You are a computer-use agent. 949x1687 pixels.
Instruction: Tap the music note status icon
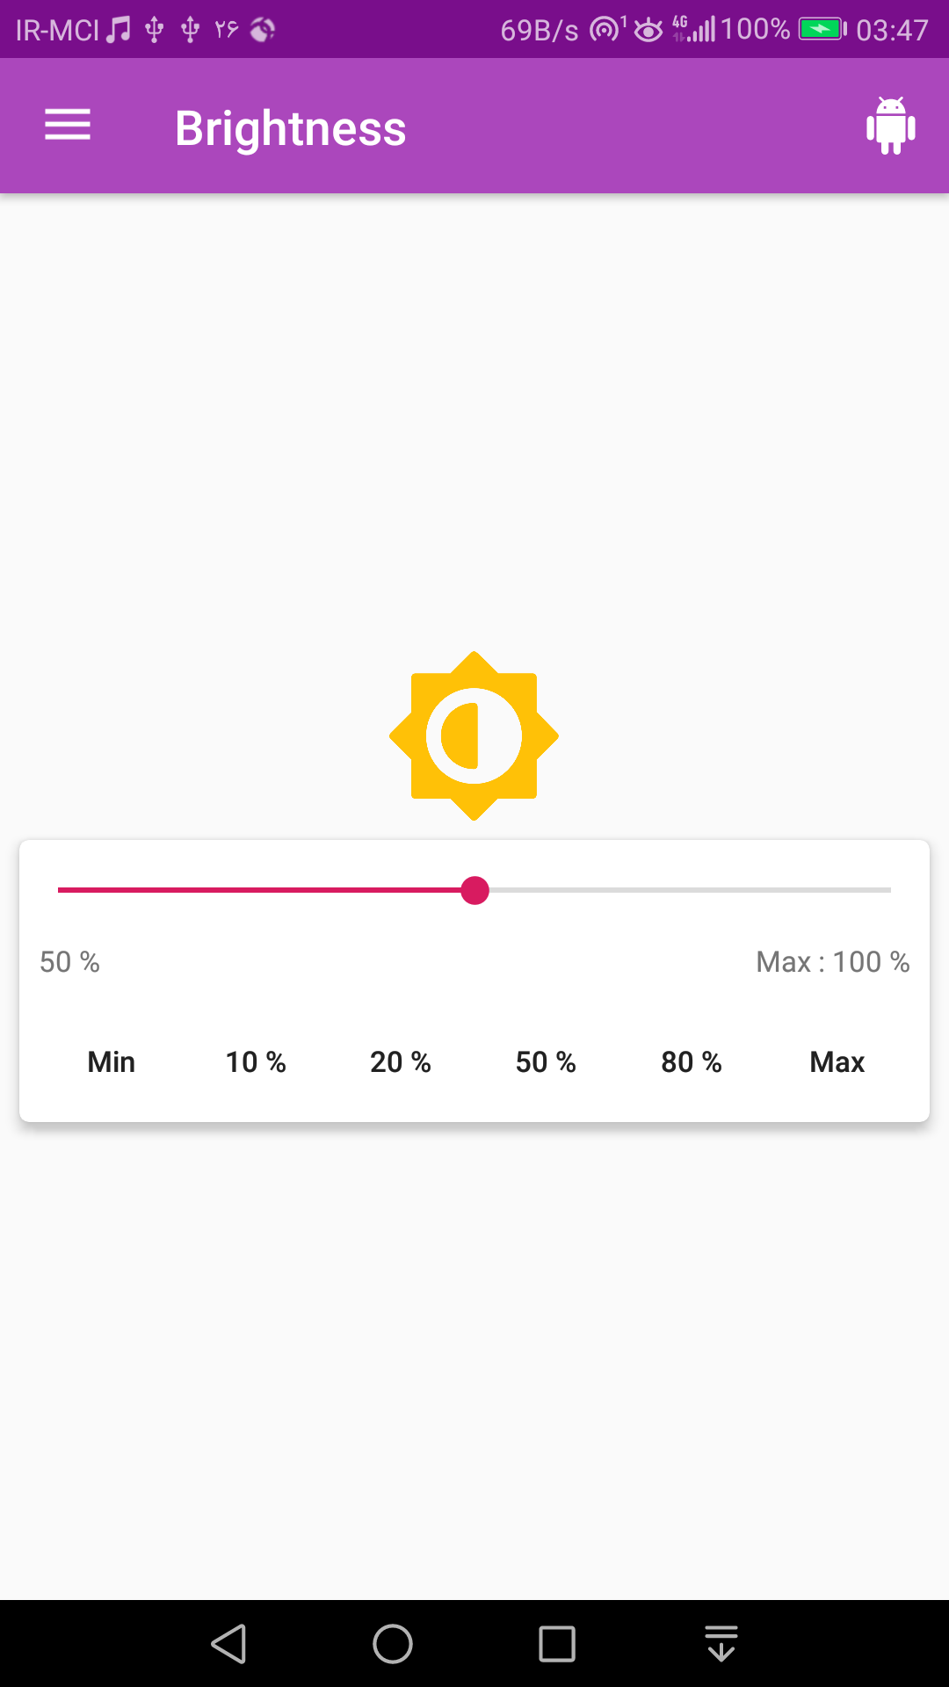click(118, 30)
